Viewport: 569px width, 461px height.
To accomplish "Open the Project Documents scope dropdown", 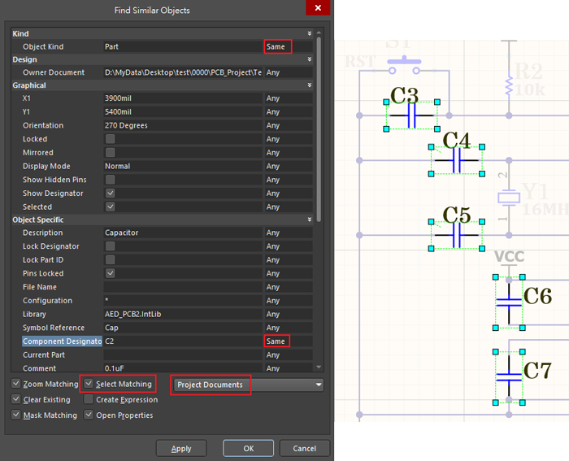I will (x=318, y=385).
